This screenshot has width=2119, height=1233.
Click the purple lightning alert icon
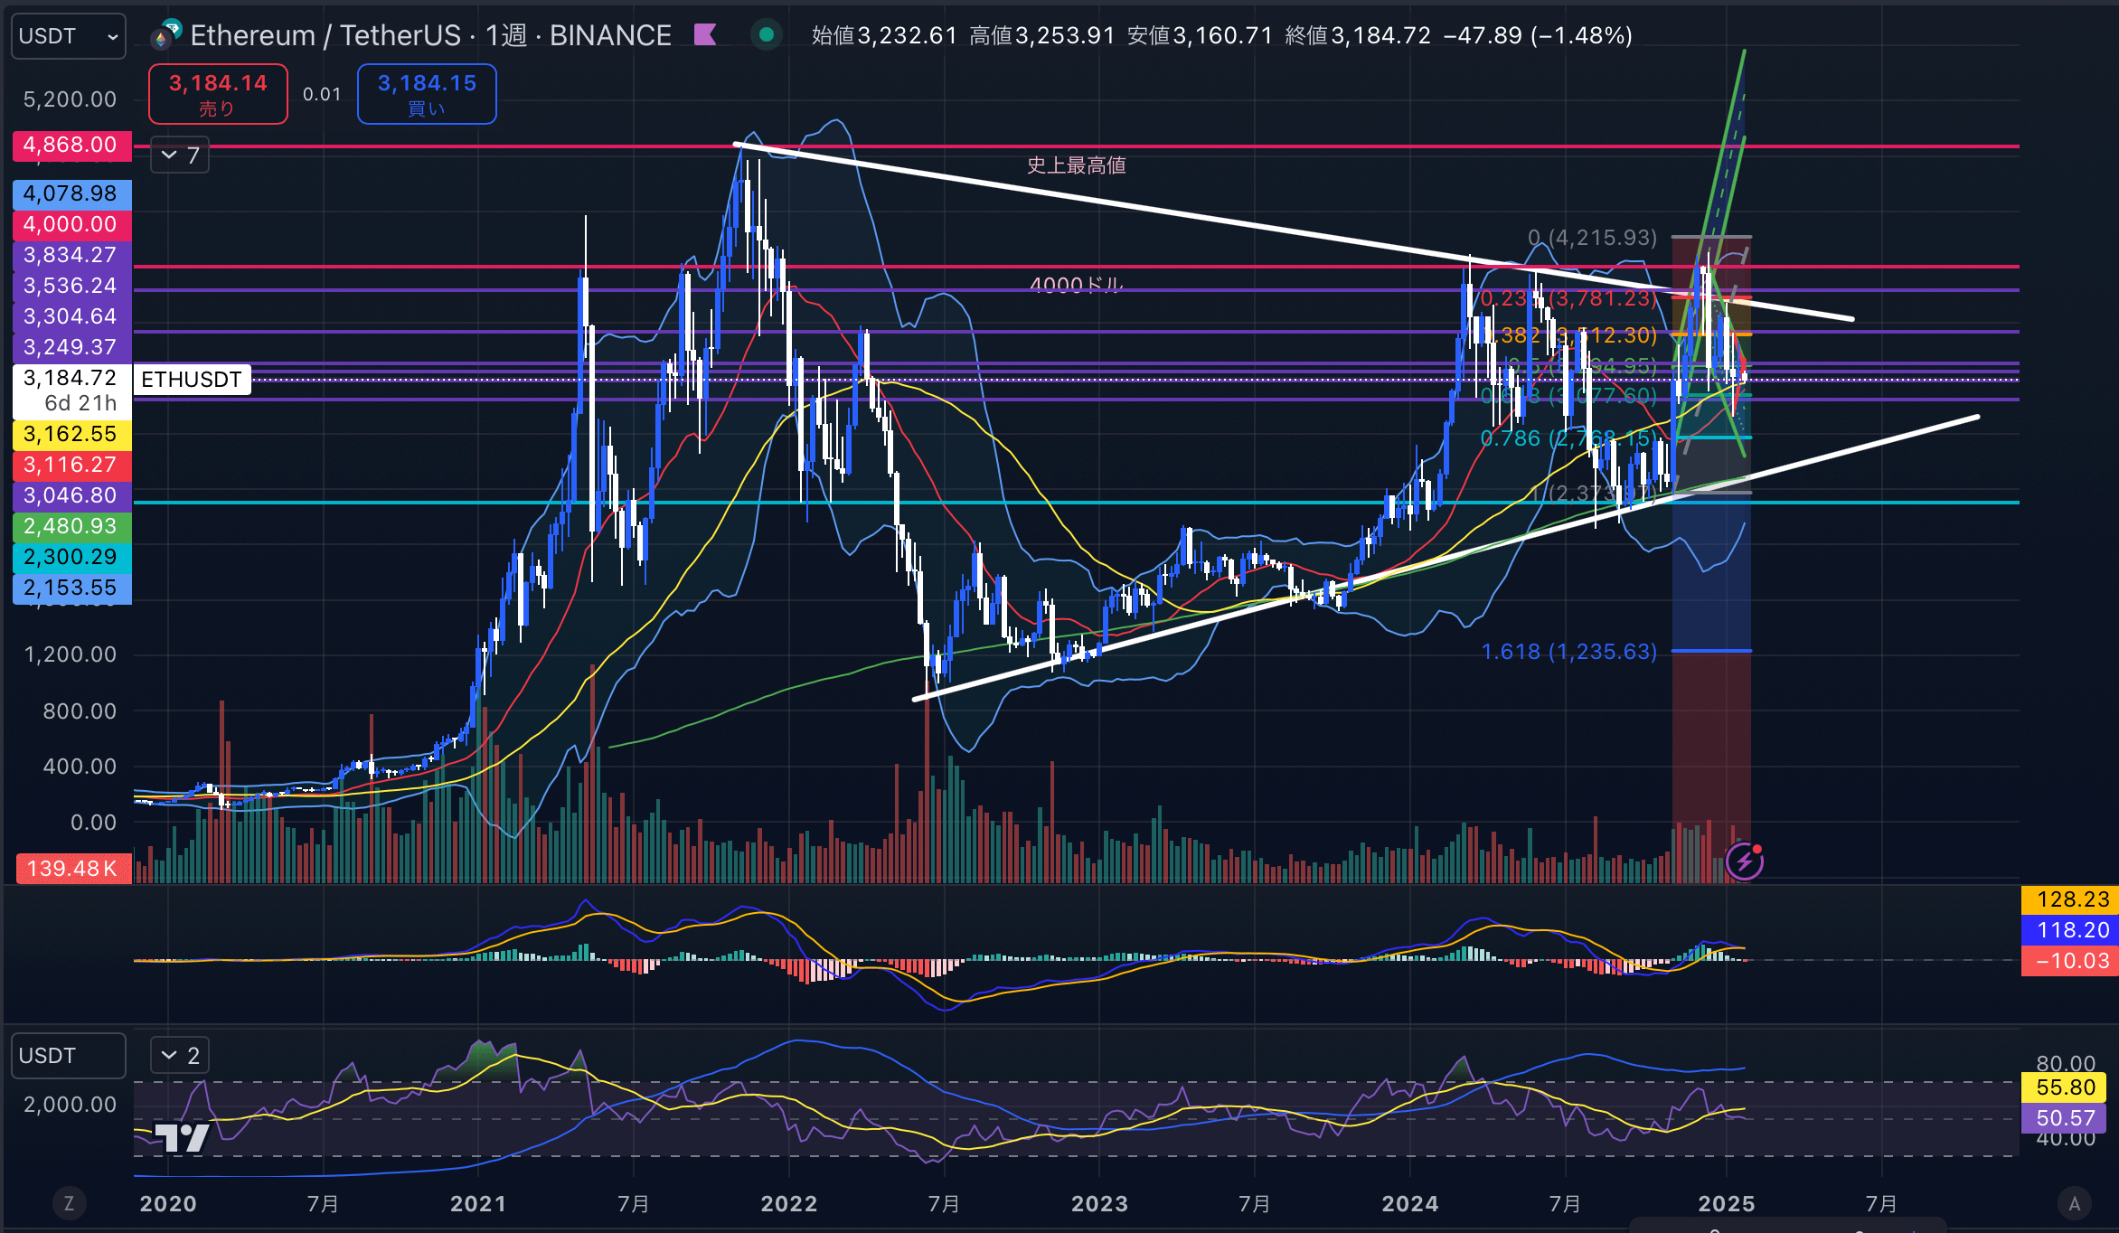pos(1745,861)
